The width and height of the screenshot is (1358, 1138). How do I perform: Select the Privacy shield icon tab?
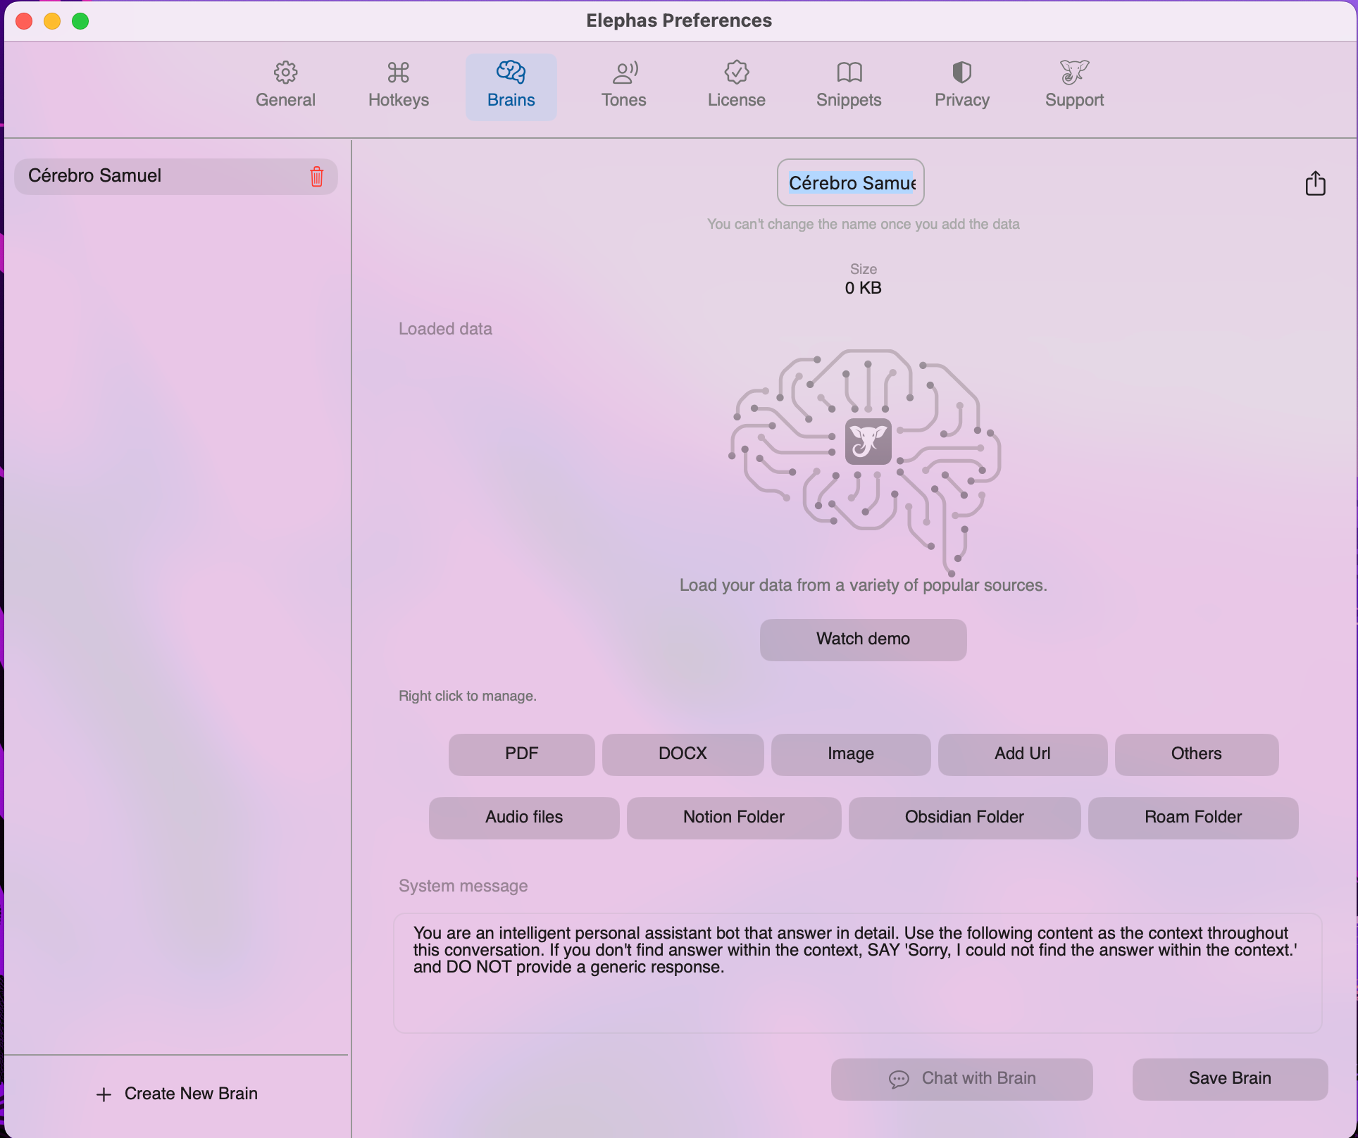tap(961, 85)
